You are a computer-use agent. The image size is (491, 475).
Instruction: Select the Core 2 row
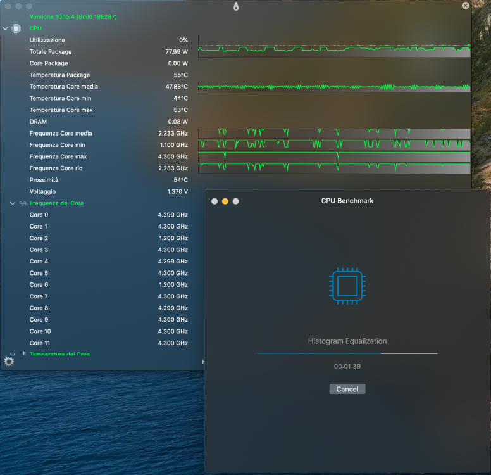[x=109, y=238]
